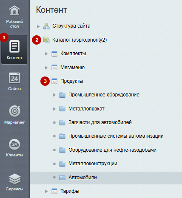Open Каталог (aspro.priority2) entry

click(x=80, y=40)
